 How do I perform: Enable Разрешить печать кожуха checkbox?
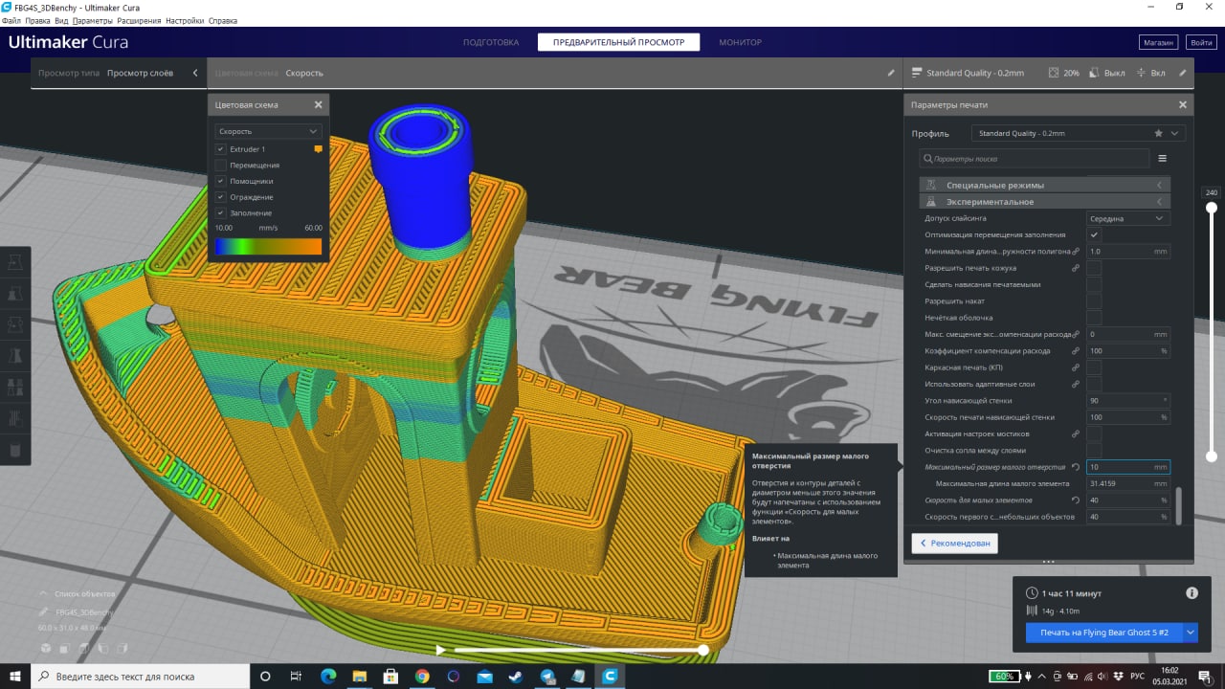click(1094, 268)
